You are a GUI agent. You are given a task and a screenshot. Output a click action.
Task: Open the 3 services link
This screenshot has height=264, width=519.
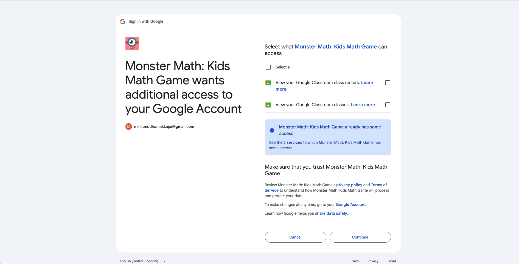(x=293, y=142)
